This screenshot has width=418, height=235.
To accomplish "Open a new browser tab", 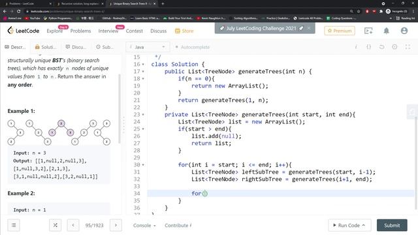I will (163, 4).
